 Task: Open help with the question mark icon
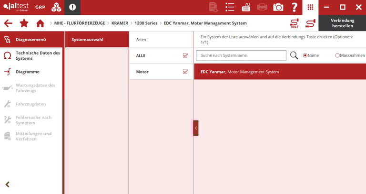tap(295, 7)
